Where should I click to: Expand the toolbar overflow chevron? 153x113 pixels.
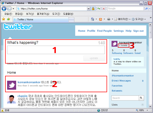coord(151,18)
